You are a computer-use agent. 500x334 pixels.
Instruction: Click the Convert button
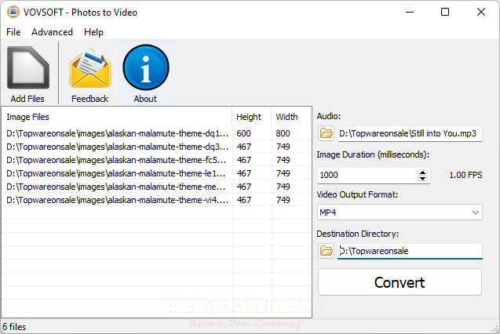click(x=400, y=282)
